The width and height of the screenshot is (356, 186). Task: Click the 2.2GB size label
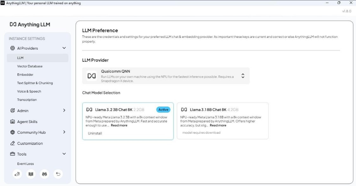point(139,110)
